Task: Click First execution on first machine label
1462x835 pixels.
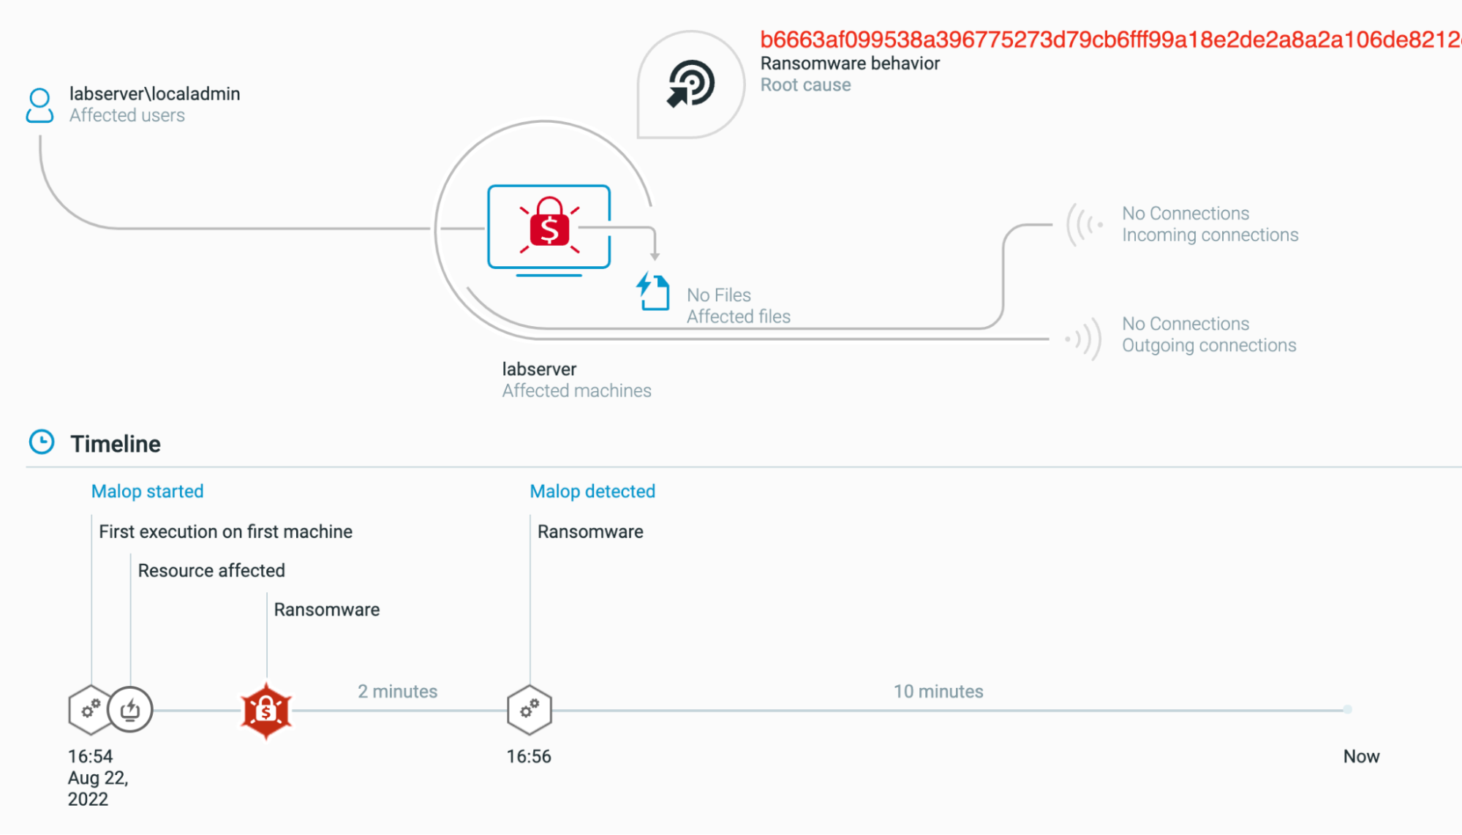Action: [225, 532]
